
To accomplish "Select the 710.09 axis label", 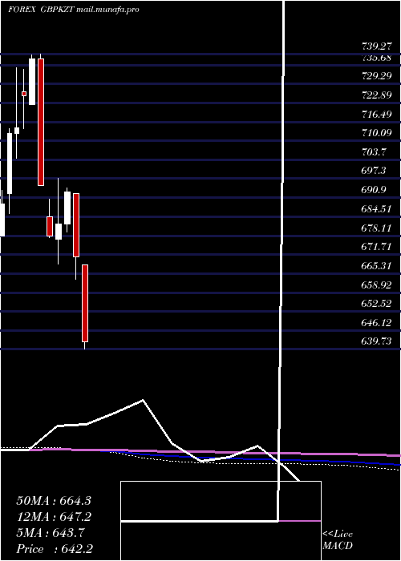I will pyautogui.click(x=376, y=133).
